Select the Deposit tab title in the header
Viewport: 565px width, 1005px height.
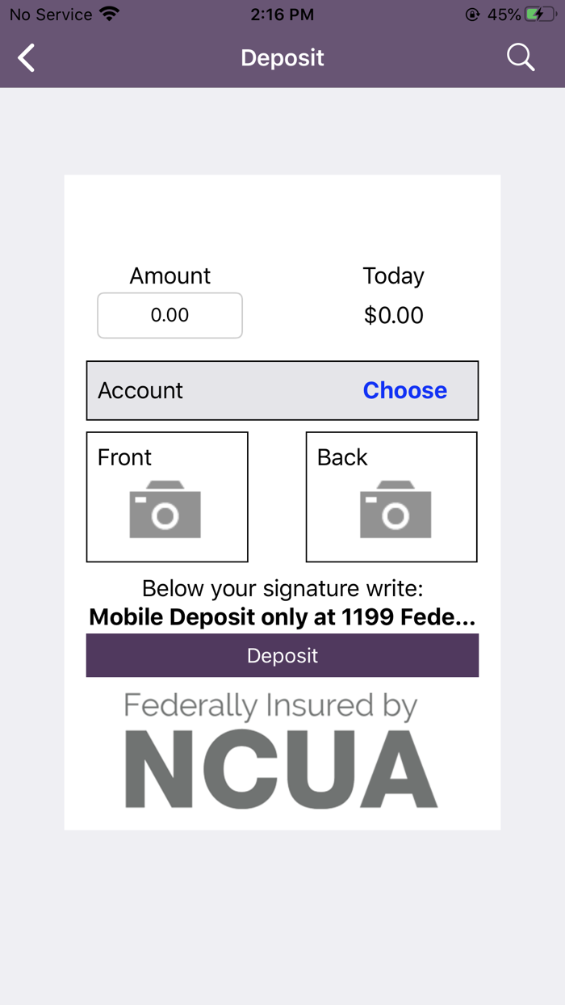coord(282,57)
